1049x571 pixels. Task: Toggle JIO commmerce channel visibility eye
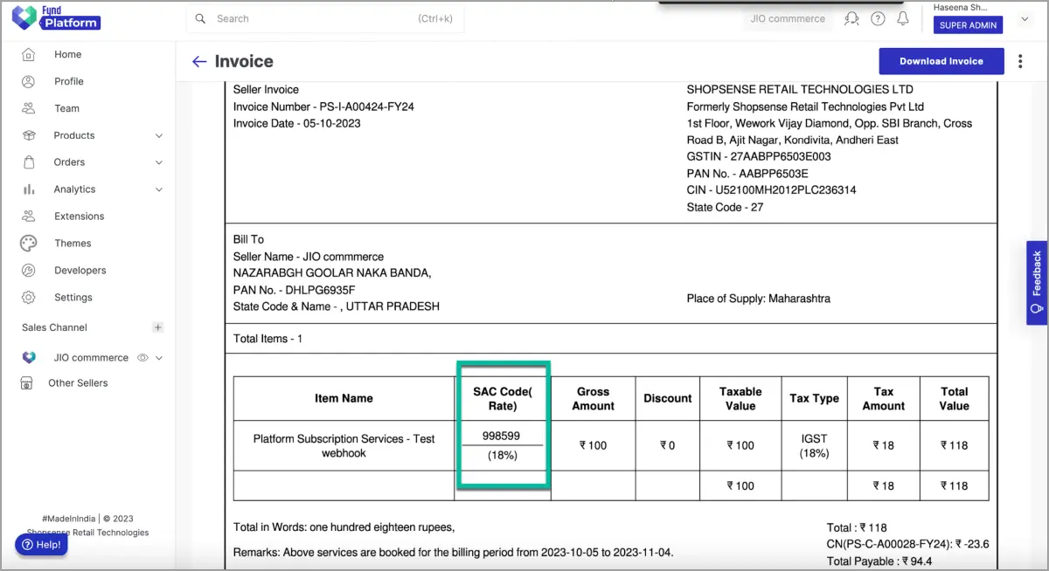click(142, 357)
